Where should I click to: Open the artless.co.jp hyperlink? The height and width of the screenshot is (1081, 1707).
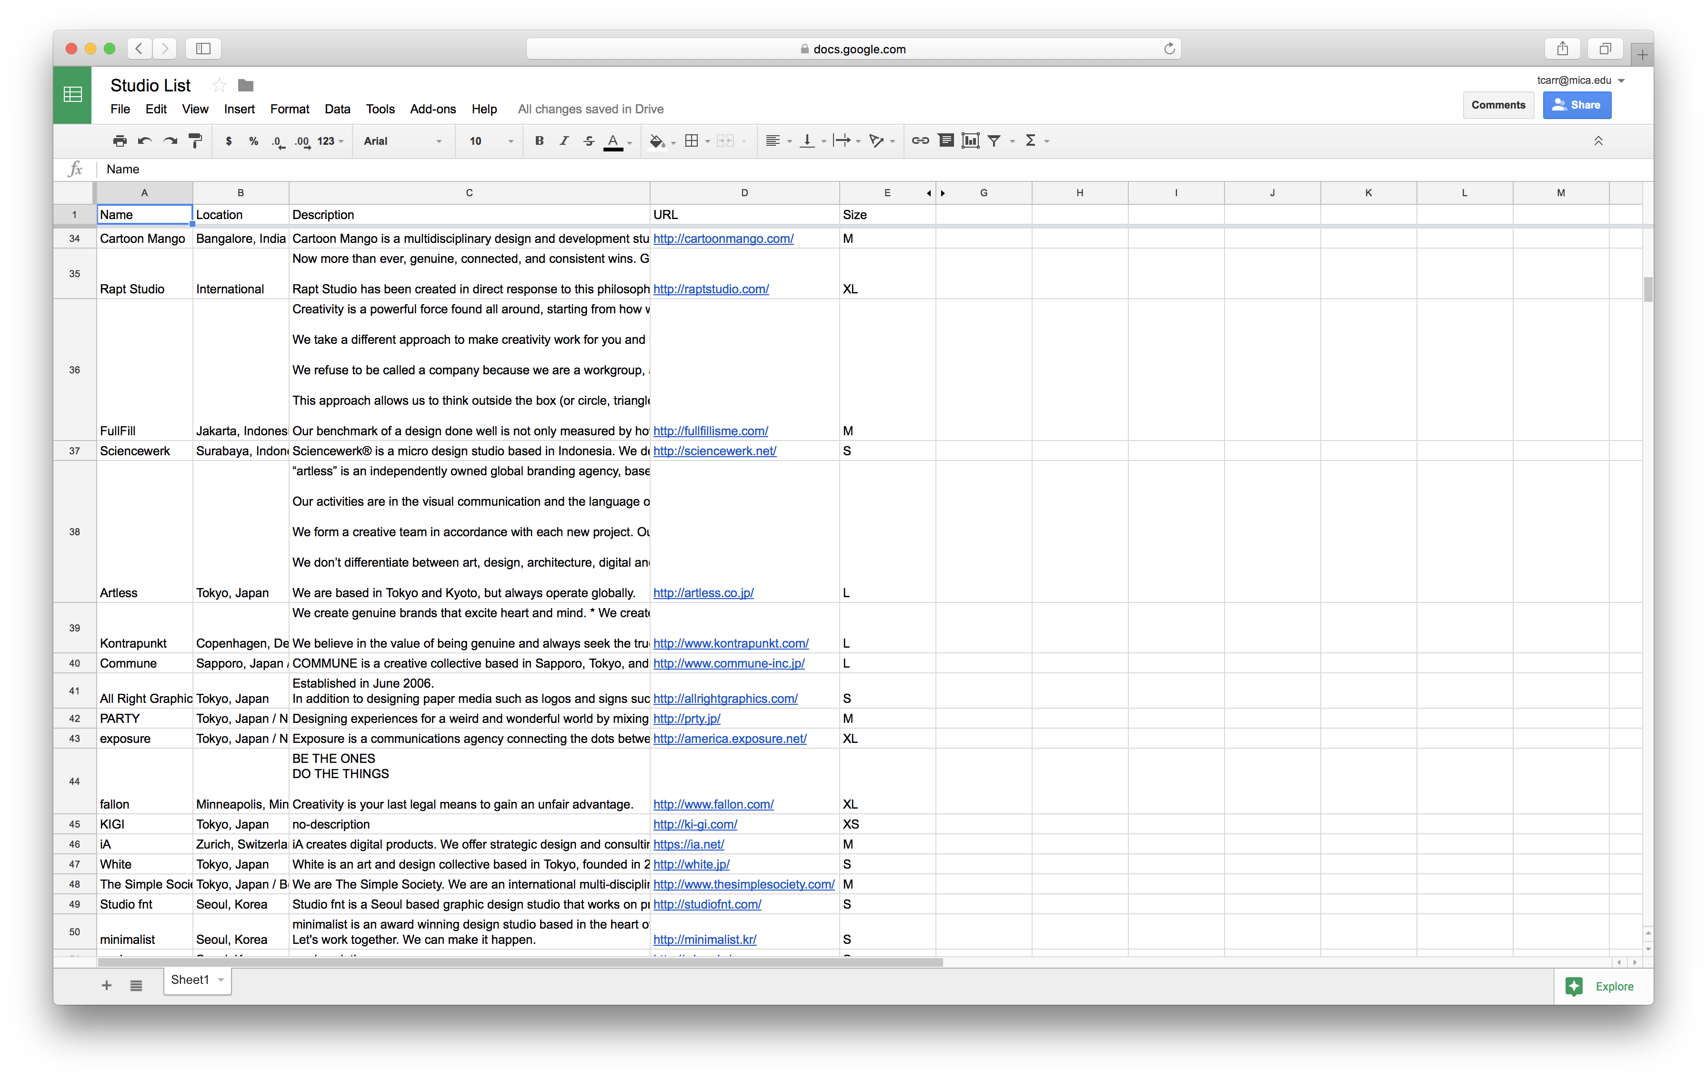(x=703, y=592)
